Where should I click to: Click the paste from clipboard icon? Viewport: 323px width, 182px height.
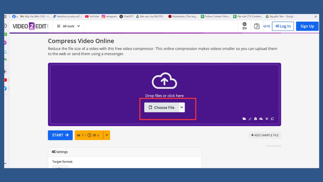[272, 119]
